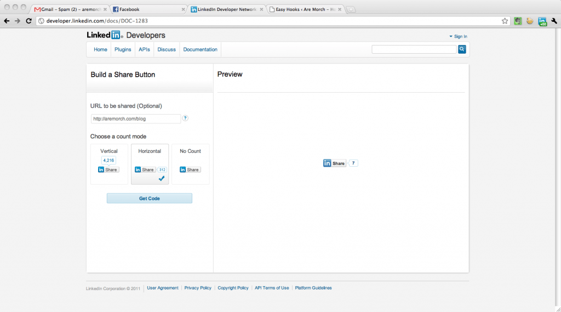
Task: Open the Evernote elephant extension icon
Action: (x=518, y=21)
